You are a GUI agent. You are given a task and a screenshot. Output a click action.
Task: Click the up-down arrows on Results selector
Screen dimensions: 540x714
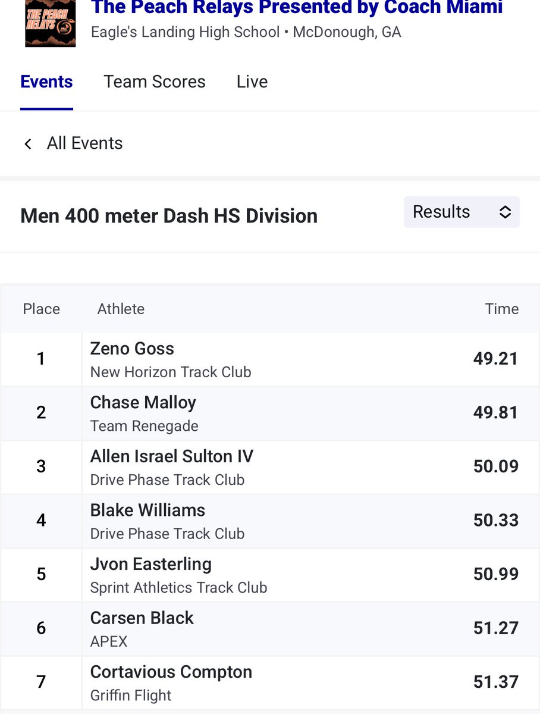point(505,212)
